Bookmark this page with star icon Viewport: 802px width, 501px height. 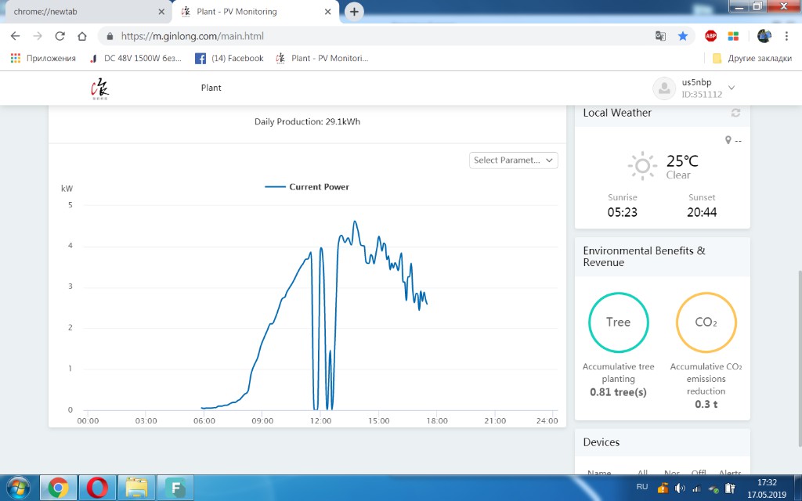[x=683, y=36]
